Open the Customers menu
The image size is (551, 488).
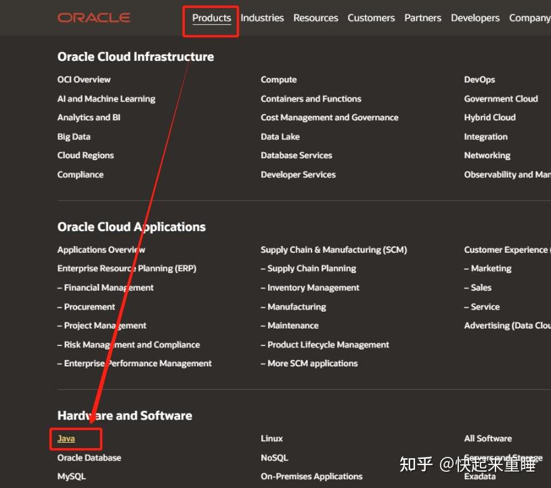tap(371, 18)
